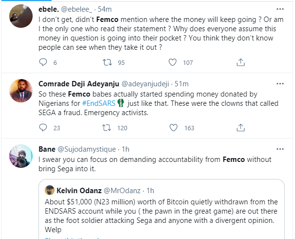Reply to Comrade Deji Adeyanju's tweet
Screen dimensions: 295x239
click(x=43, y=128)
